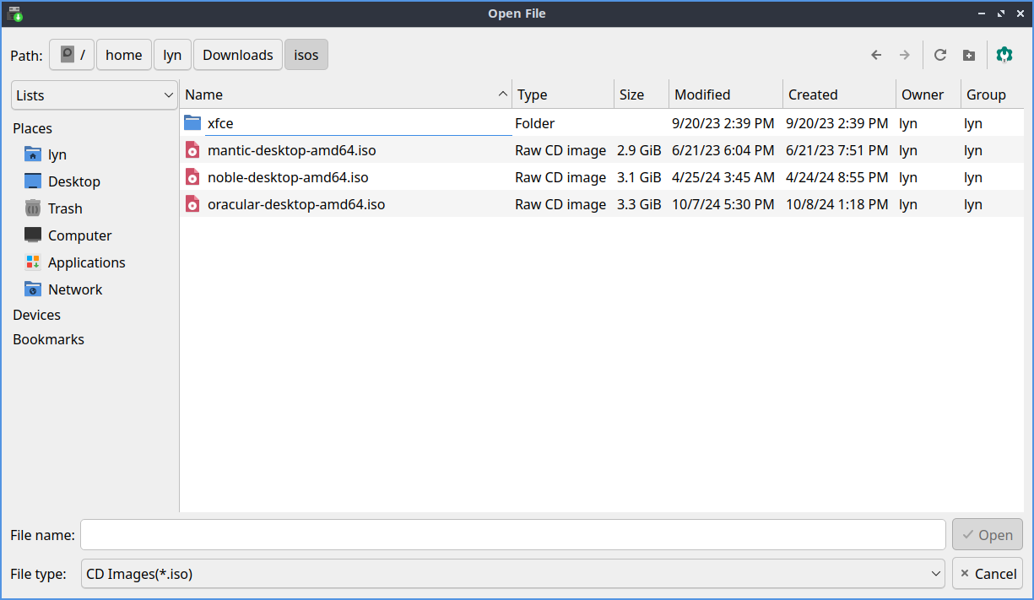Image resolution: width=1034 pixels, height=600 pixels.
Task: Open the dialog options gear icon
Action: click(1004, 55)
